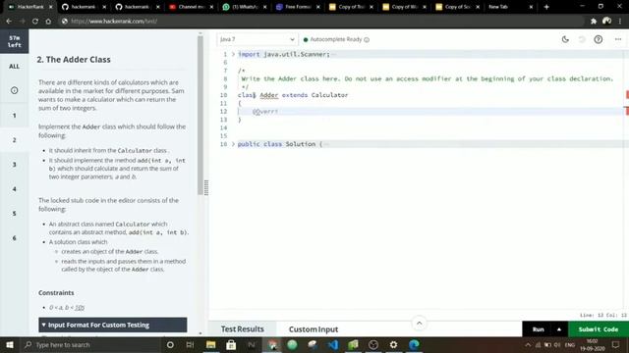The height and width of the screenshot is (353, 629).
Task: Click the taskbar clock and date
Action: pyautogui.click(x=592, y=344)
